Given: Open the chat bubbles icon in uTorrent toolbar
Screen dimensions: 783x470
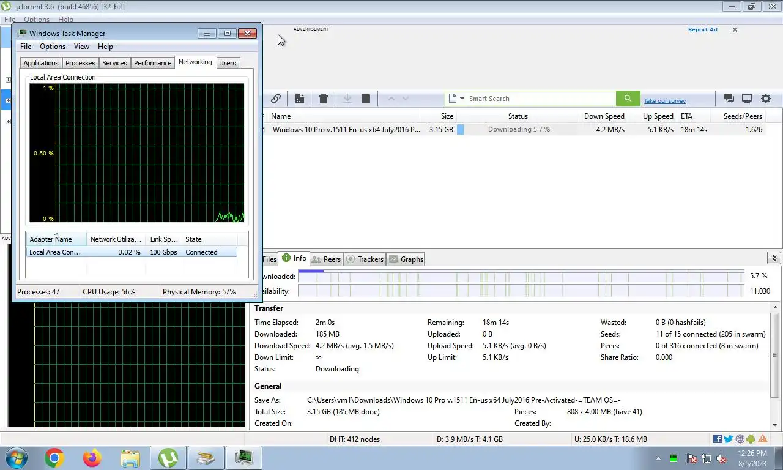Looking at the screenshot, I should pyautogui.click(x=729, y=99).
